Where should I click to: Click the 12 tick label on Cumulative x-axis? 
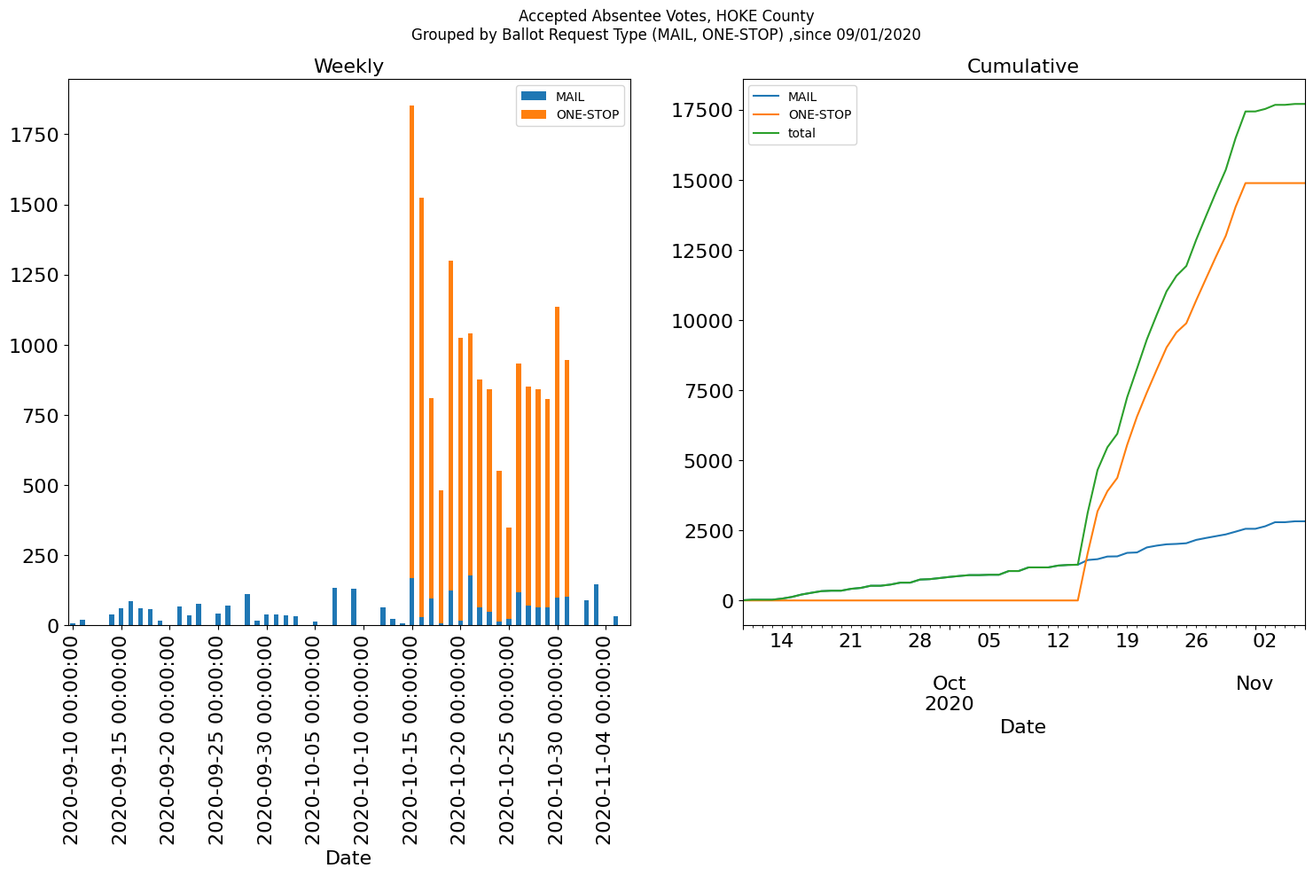(x=1058, y=640)
